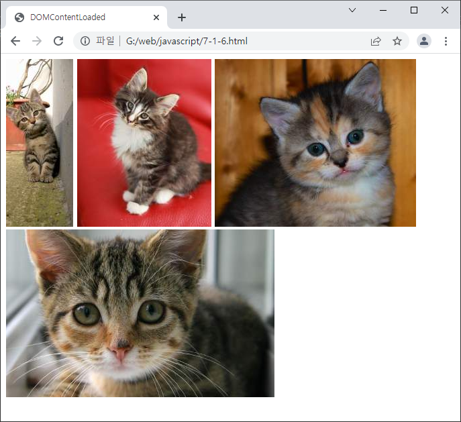Viewport: 461px width, 422px height.
Task: Open the Chrome three-dot menu
Action: click(446, 41)
